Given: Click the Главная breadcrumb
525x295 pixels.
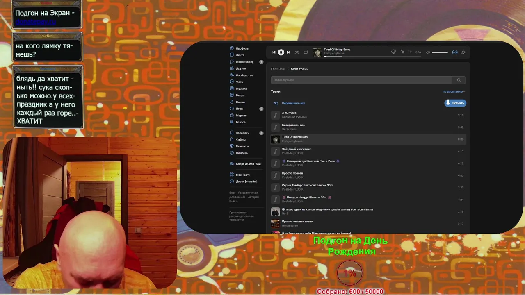Looking at the screenshot, I should [x=278, y=69].
